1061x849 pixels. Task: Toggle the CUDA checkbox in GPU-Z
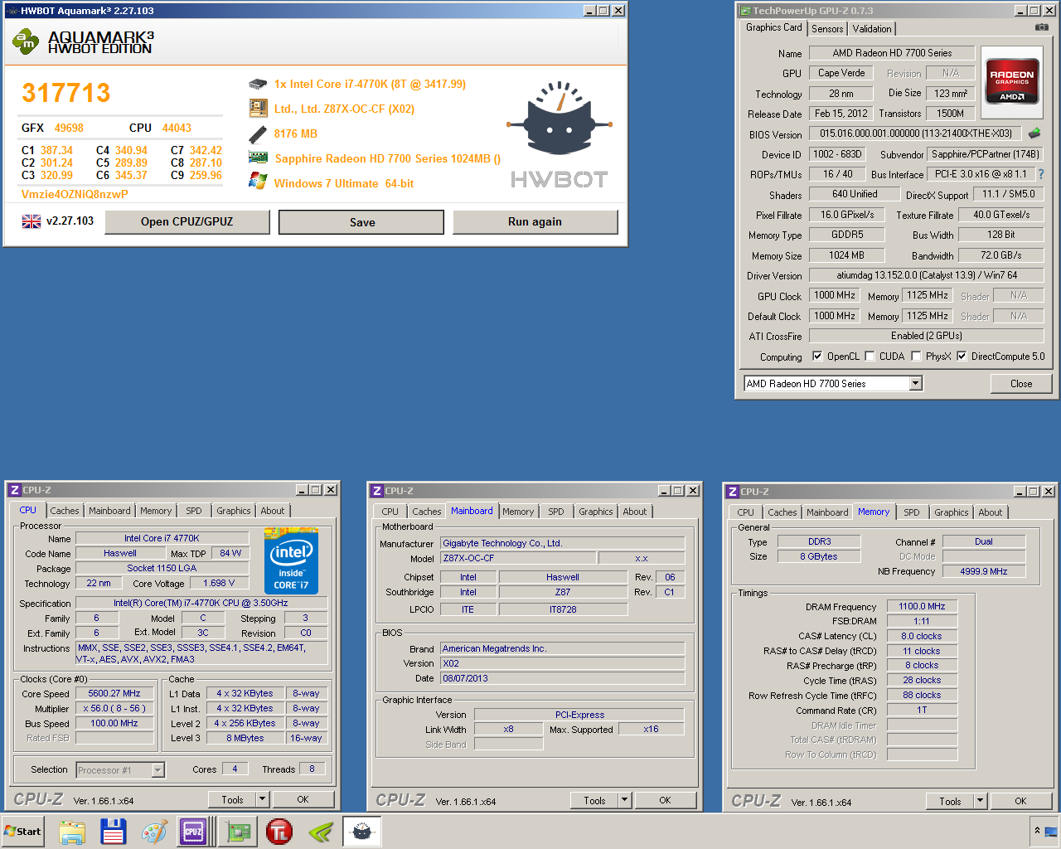coord(870,357)
